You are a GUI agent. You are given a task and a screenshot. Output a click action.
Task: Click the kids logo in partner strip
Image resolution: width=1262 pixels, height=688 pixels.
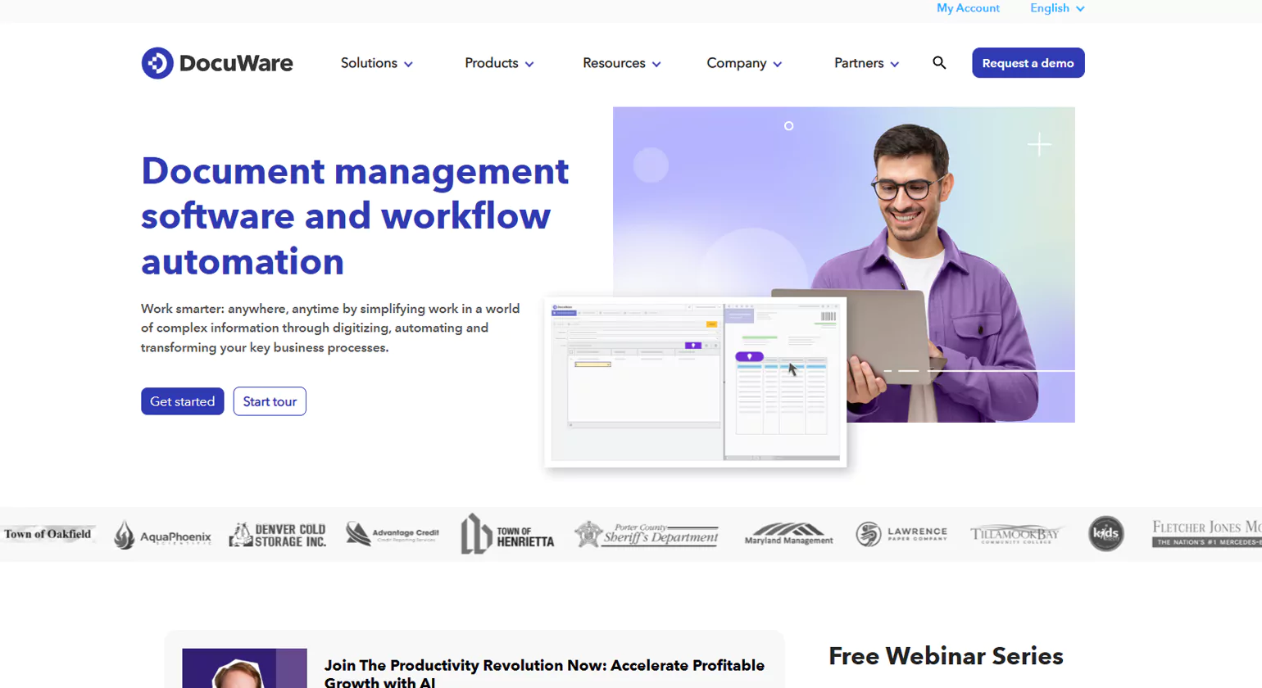[1105, 533]
